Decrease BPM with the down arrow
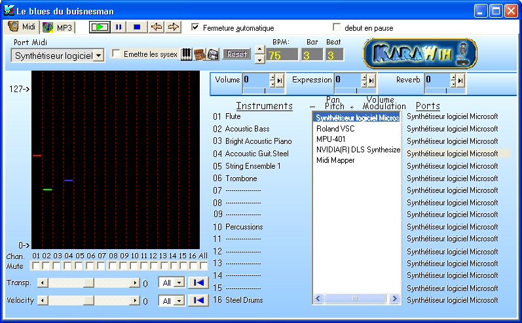 [259, 59]
